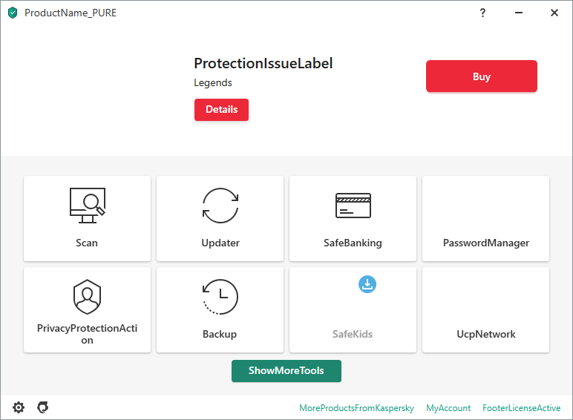Click the SafeKids label text
Viewport: 573px width, 420px height.
tap(353, 334)
